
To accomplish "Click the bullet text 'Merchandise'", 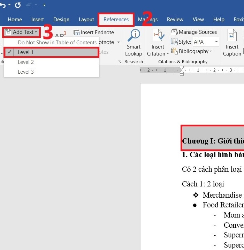I will [x=222, y=195].
